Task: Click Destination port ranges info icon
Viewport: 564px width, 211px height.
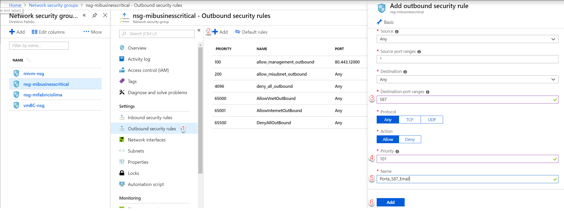Action: click(x=428, y=92)
